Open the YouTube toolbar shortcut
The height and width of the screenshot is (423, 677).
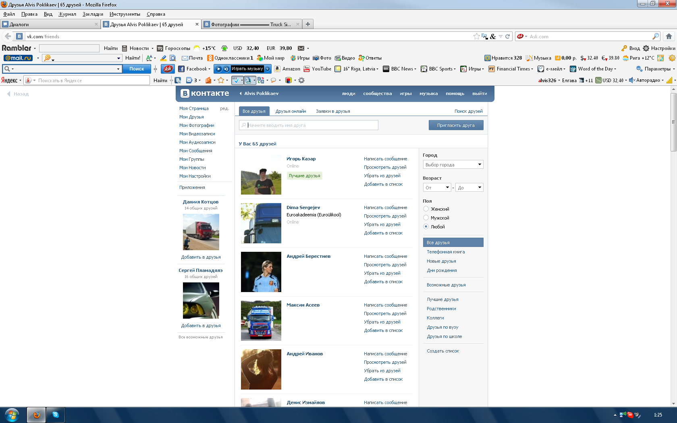[x=317, y=69]
